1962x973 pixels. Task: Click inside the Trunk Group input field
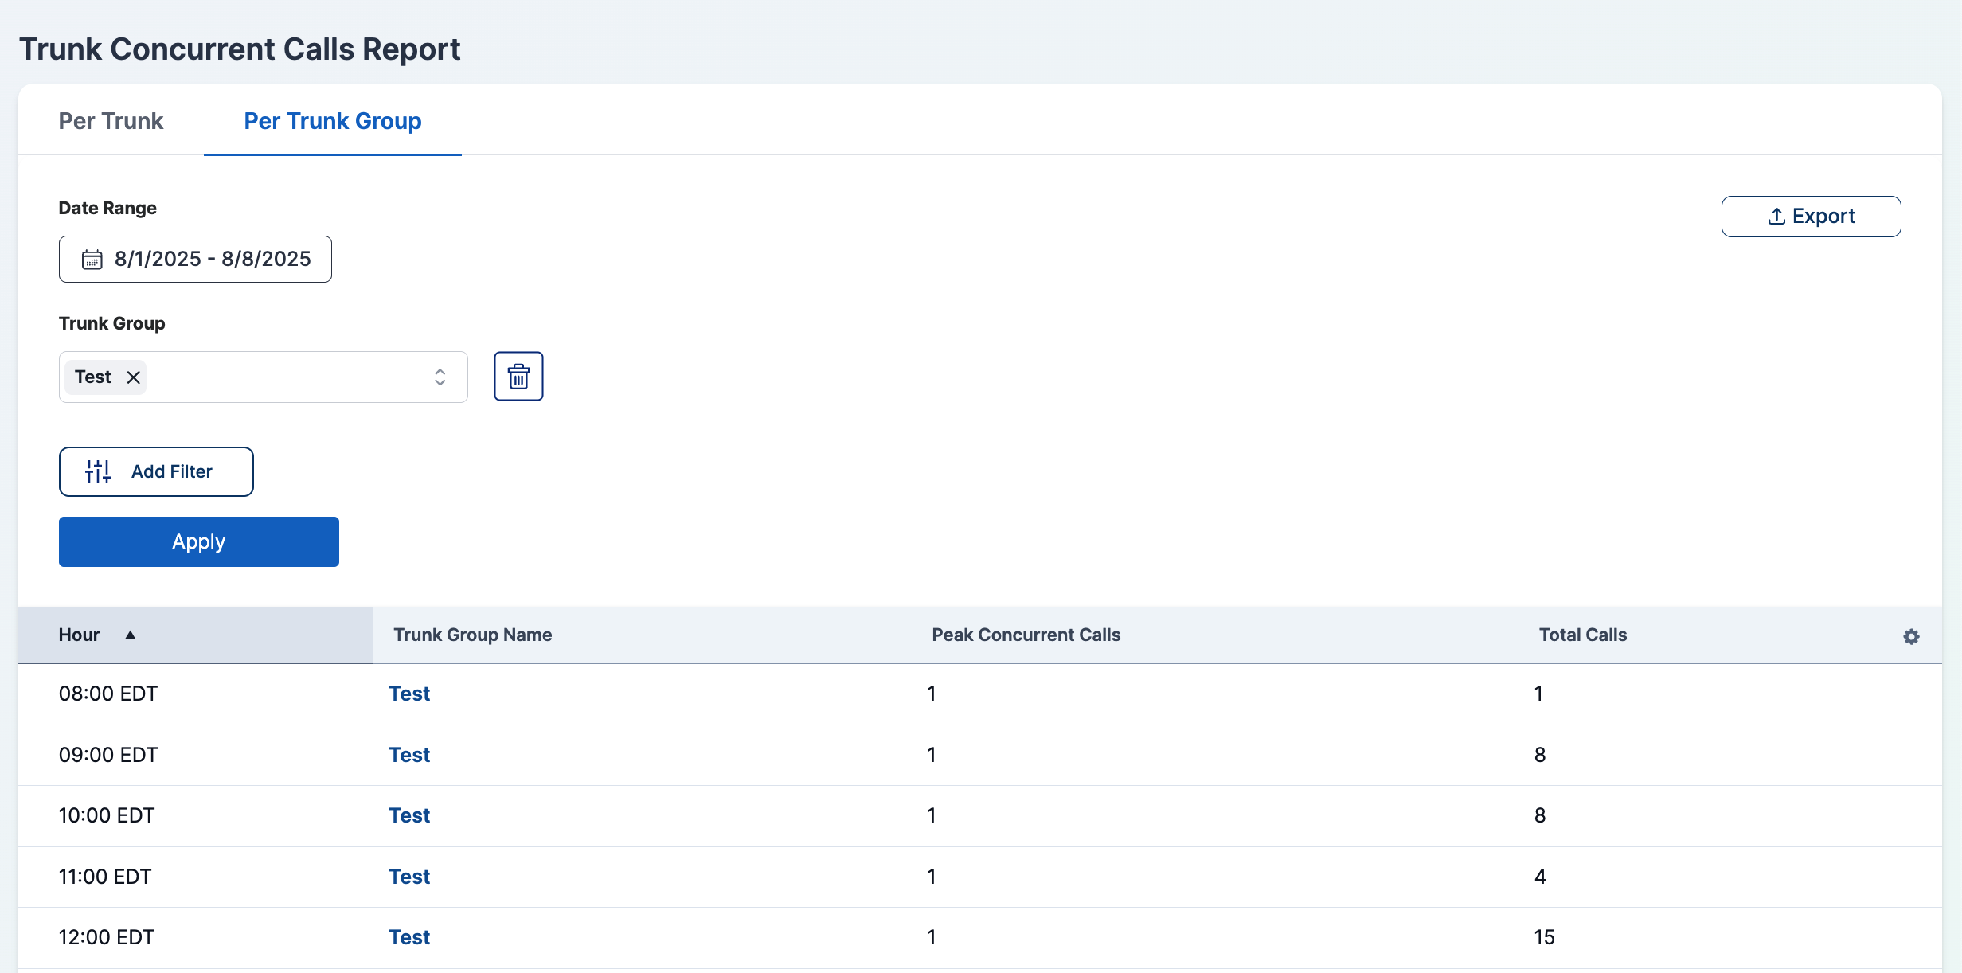point(287,377)
